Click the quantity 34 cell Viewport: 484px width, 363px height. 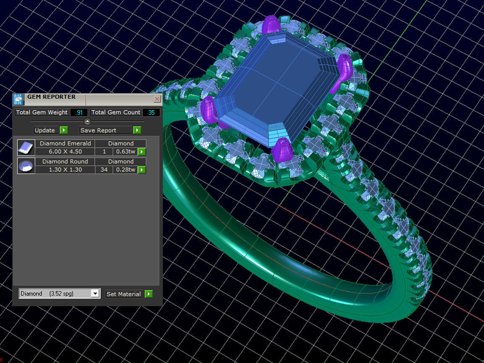click(104, 170)
